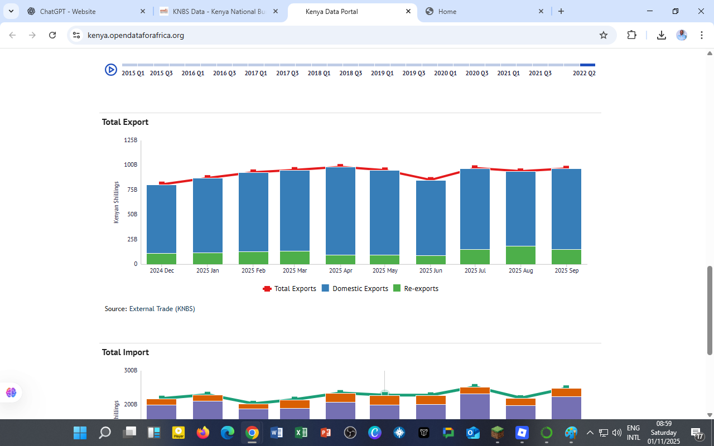Play the timeline animation with the play icon

point(110,70)
